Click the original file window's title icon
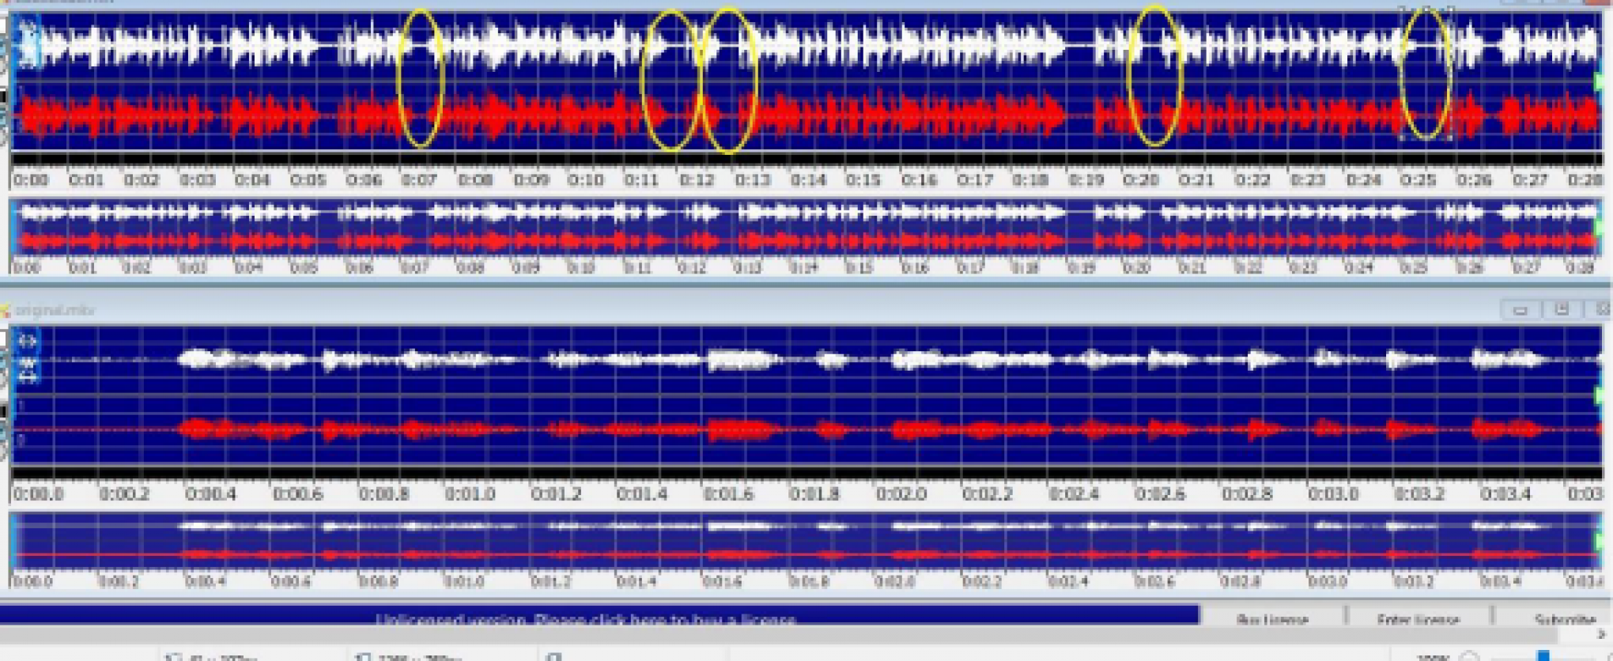 pyautogui.click(x=5, y=310)
